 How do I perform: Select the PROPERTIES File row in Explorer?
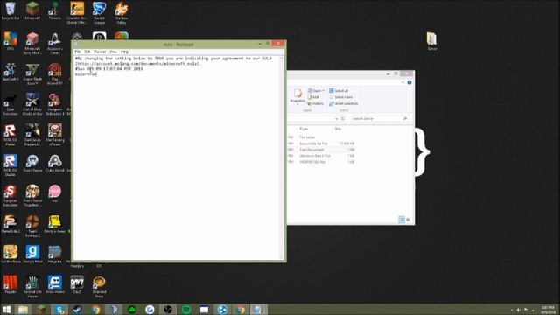point(321,162)
